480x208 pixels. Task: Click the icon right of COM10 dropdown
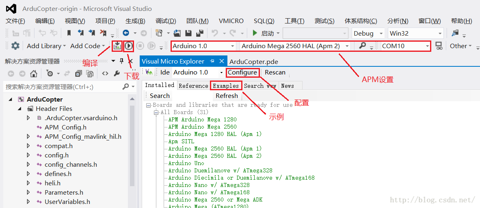pos(439,46)
